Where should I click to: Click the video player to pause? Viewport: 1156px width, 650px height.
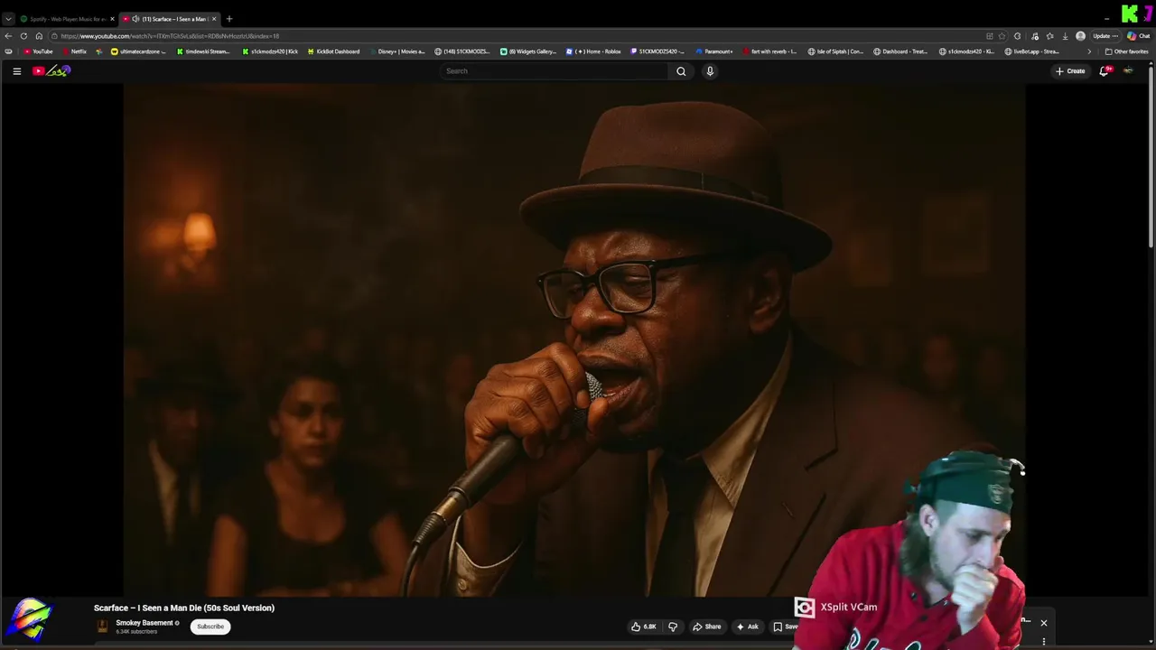tap(574, 340)
